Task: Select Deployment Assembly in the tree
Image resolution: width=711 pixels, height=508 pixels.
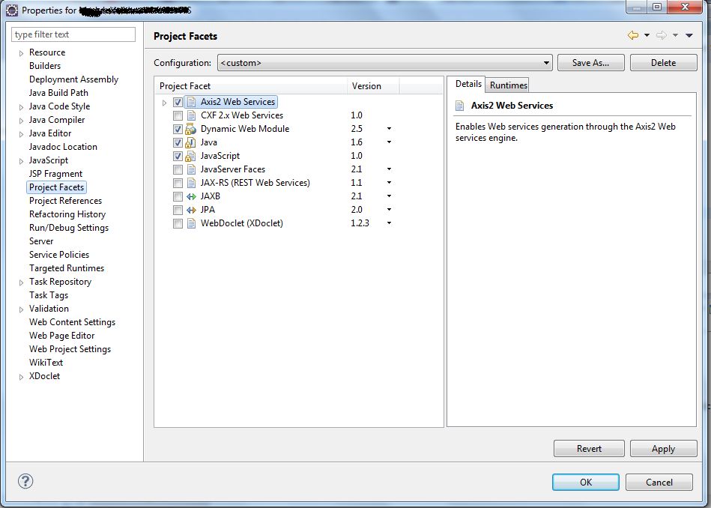Action: pos(73,79)
